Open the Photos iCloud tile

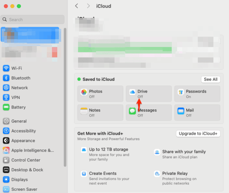click(x=100, y=94)
